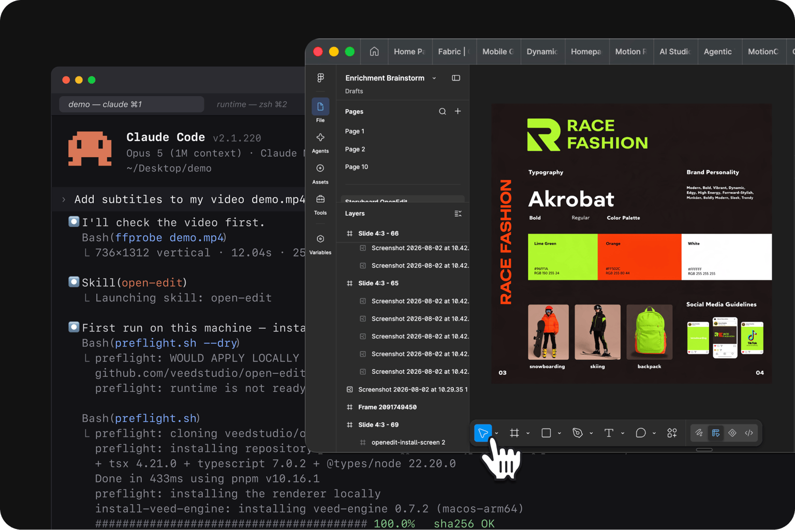Go to Figma home via house icon
The image size is (795, 530).
pyautogui.click(x=374, y=51)
